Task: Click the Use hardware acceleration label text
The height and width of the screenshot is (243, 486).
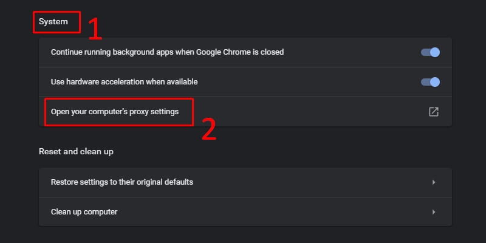Action: tap(124, 82)
